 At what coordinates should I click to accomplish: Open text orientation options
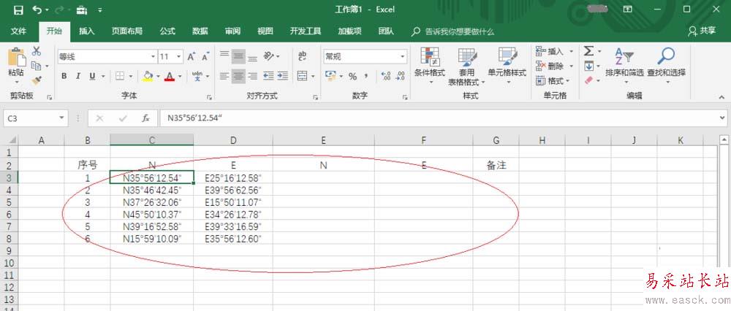pyautogui.click(x=272, y=57)
